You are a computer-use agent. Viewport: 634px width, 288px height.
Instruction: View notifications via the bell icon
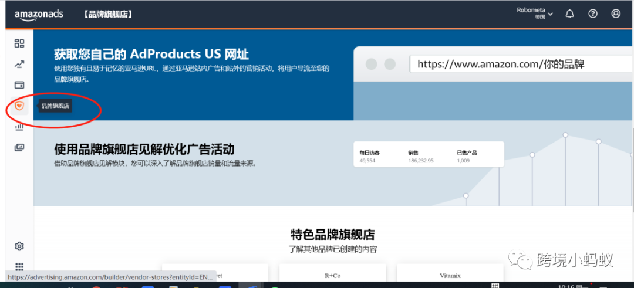[x=569, y=13]
